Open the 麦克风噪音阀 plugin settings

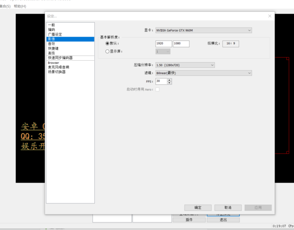click(58, 67)
